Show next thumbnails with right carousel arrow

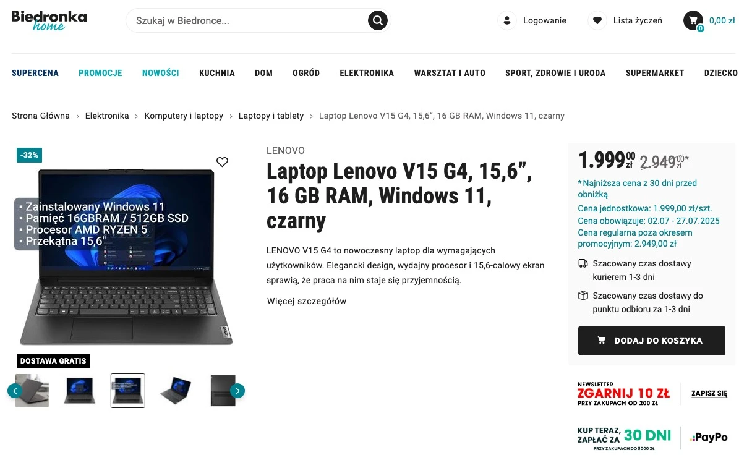237,391
